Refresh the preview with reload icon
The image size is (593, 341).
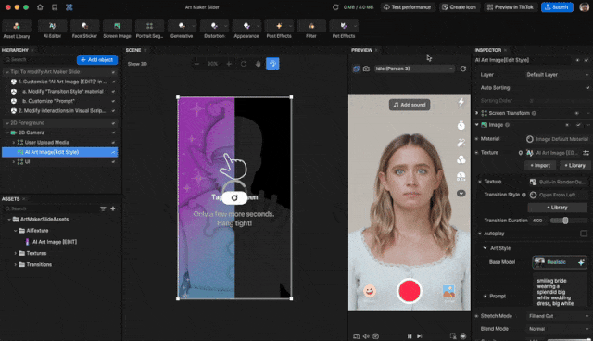[463, 69]
